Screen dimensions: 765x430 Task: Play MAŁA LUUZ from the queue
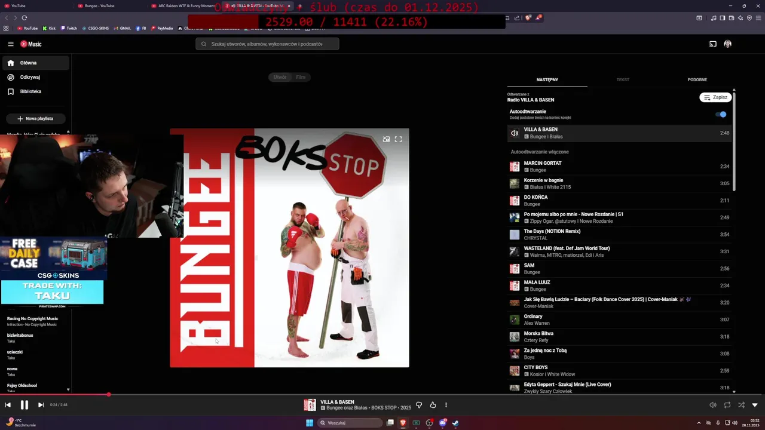(x=619, y=285)
